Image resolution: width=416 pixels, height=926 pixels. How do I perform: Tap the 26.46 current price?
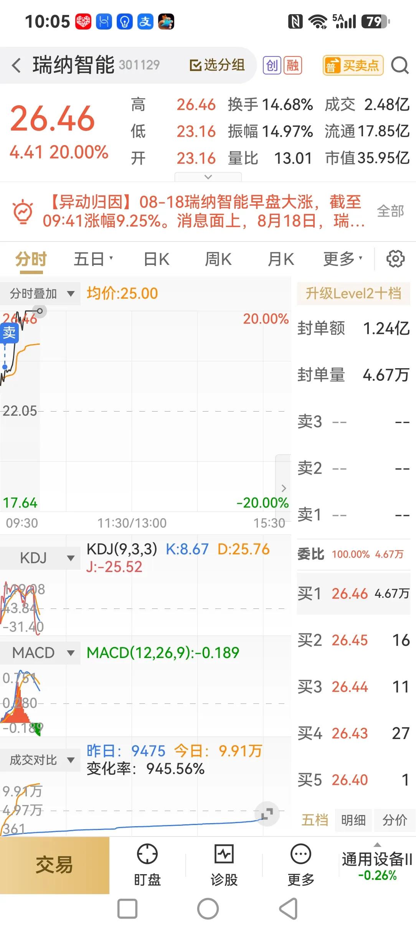pyautogui.click(x=52, y=119)
